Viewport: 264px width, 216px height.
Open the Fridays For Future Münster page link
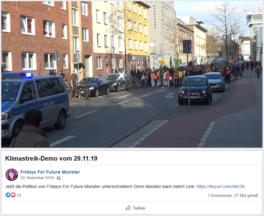50,172
